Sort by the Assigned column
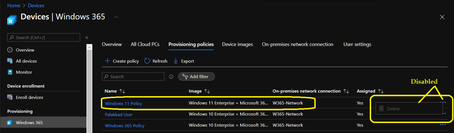Screen dimensions: 454x133 (370, 91)
